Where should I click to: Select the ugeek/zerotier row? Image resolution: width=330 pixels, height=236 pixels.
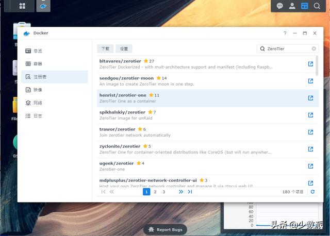pyautogui.click(x=208, y=166)
